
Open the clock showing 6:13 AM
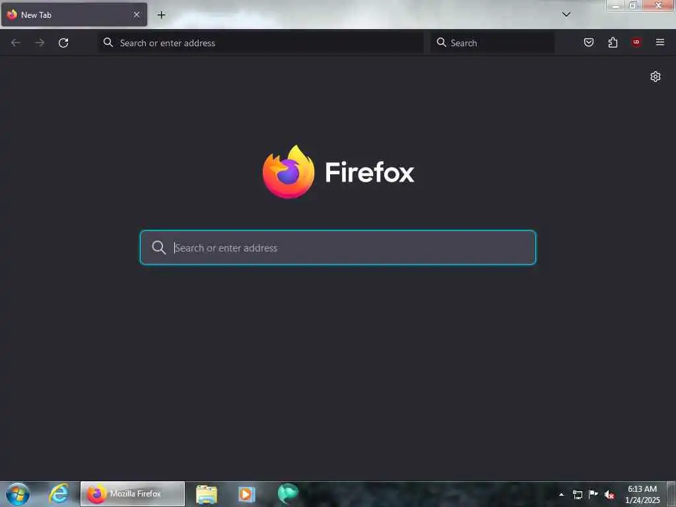tap(642, 494)
